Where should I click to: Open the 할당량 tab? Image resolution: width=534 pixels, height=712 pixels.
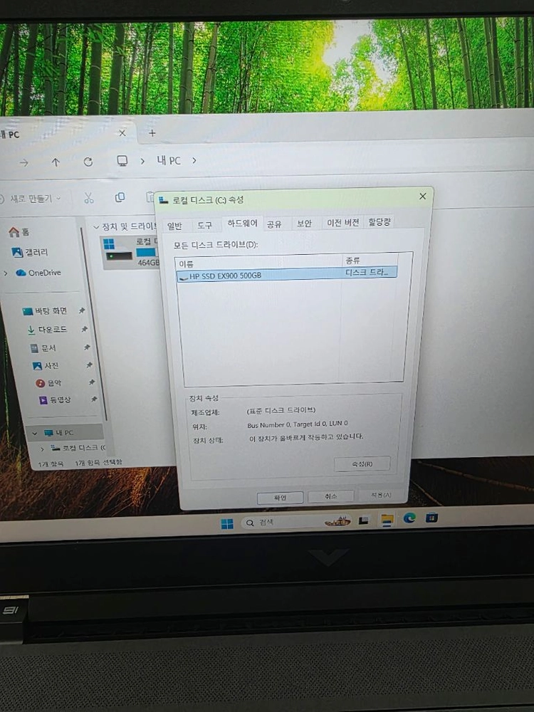379,221
